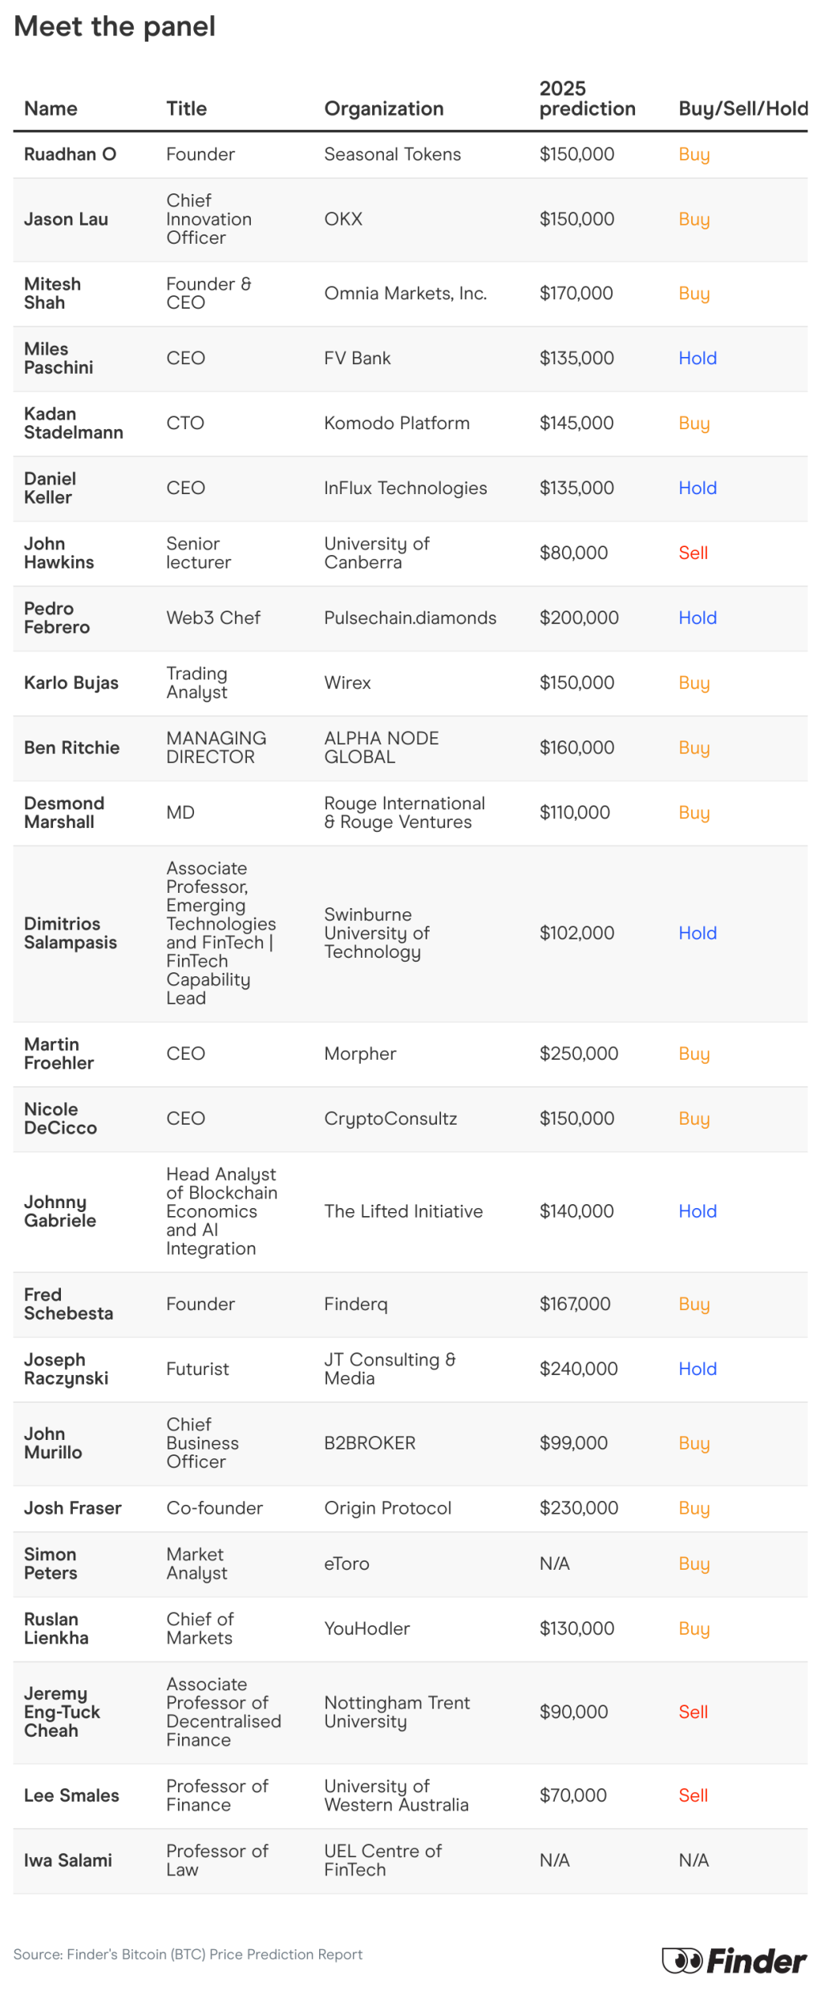Click the Meet the panel heading

click(115, 26)
